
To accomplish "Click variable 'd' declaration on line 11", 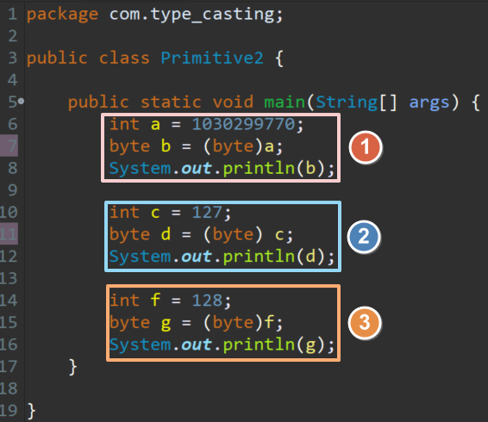I will point(166,234).
